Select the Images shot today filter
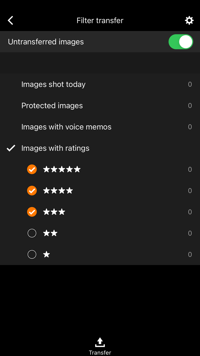200x356 pixels. (x=53, y=84)
